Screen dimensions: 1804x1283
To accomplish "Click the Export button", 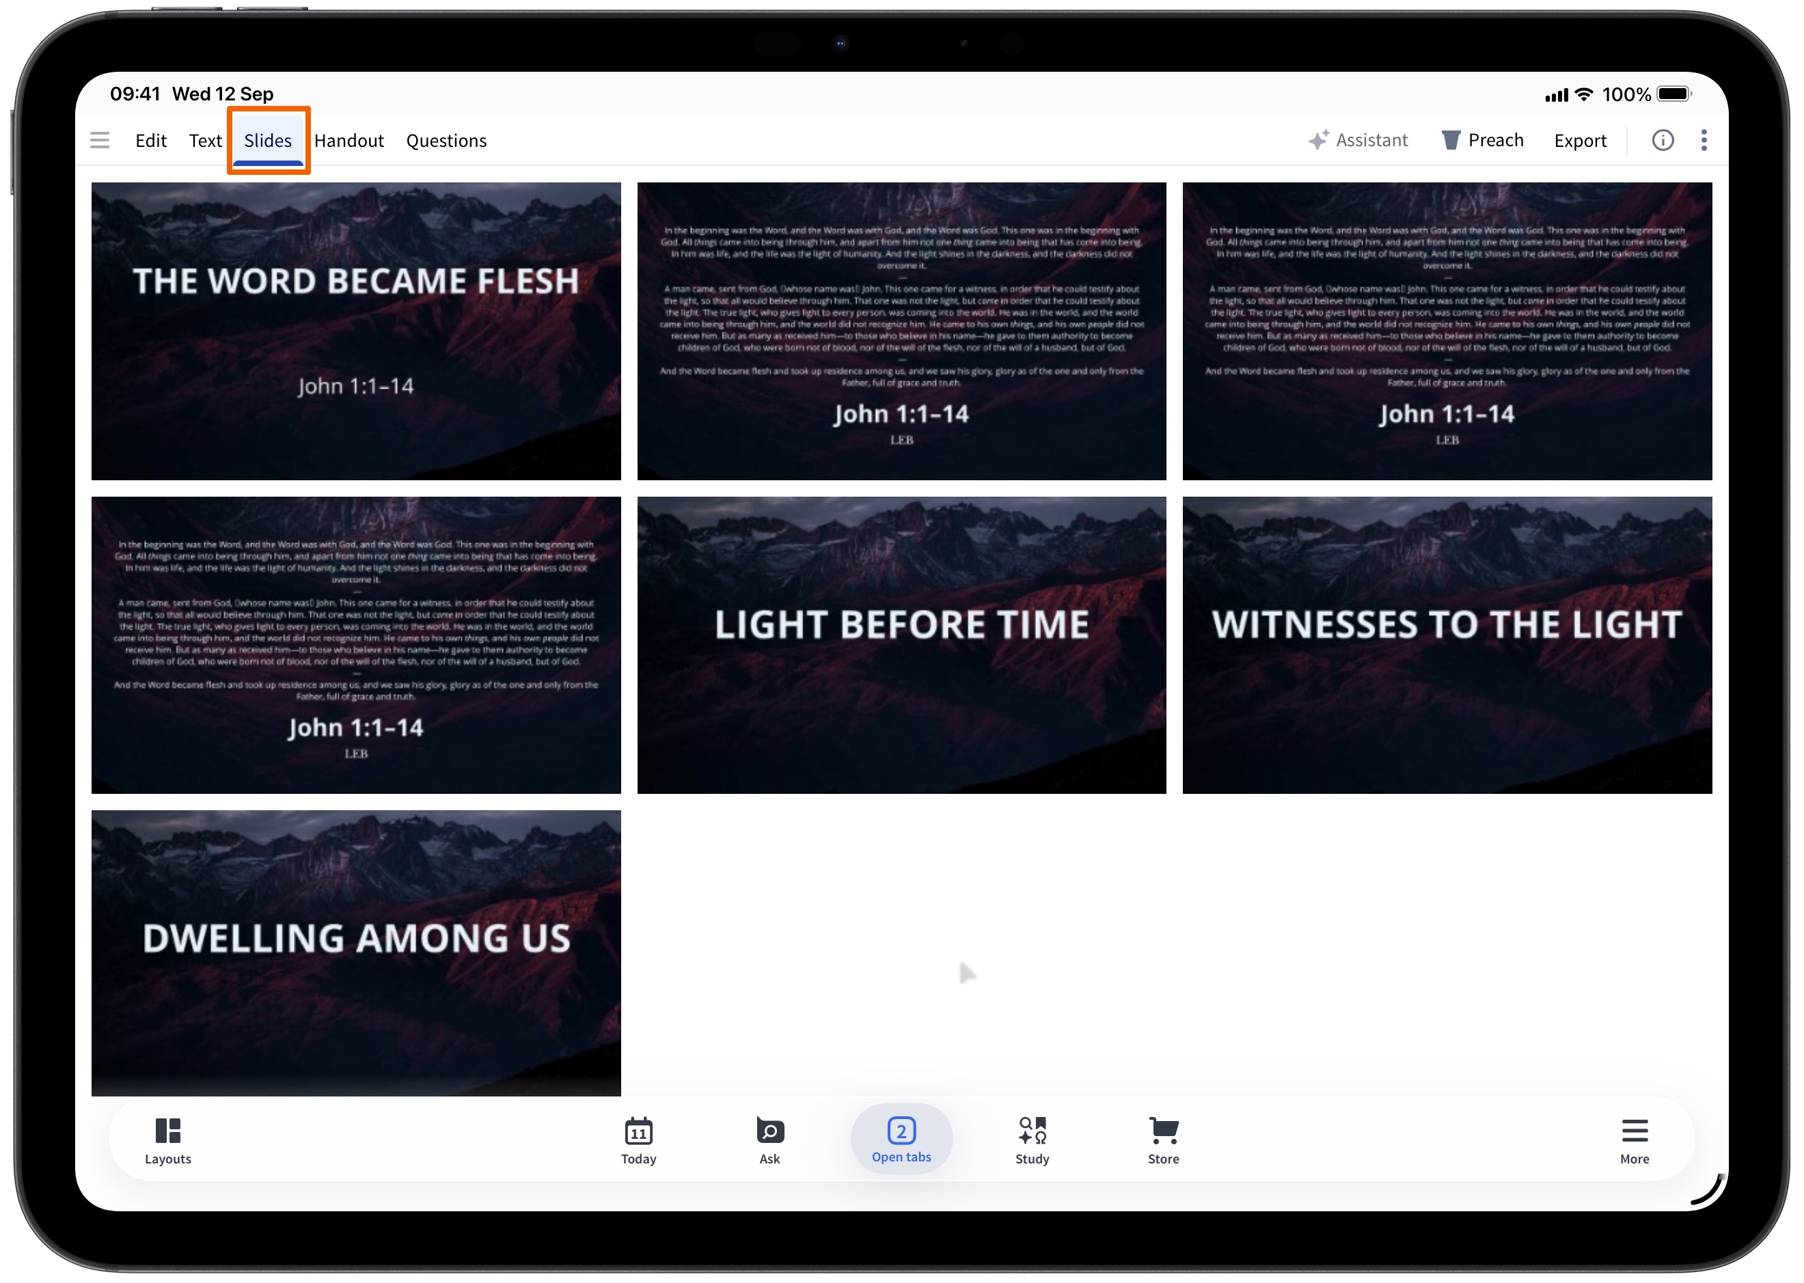I will tap(1581, 141).
